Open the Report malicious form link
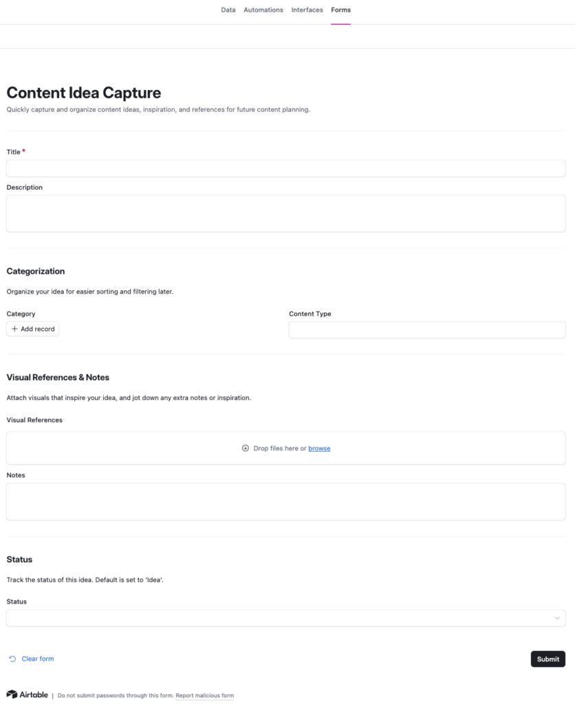 coord(204,696)
